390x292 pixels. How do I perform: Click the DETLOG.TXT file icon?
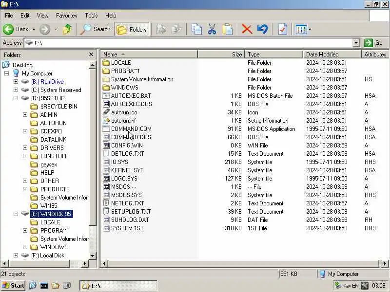106,153
